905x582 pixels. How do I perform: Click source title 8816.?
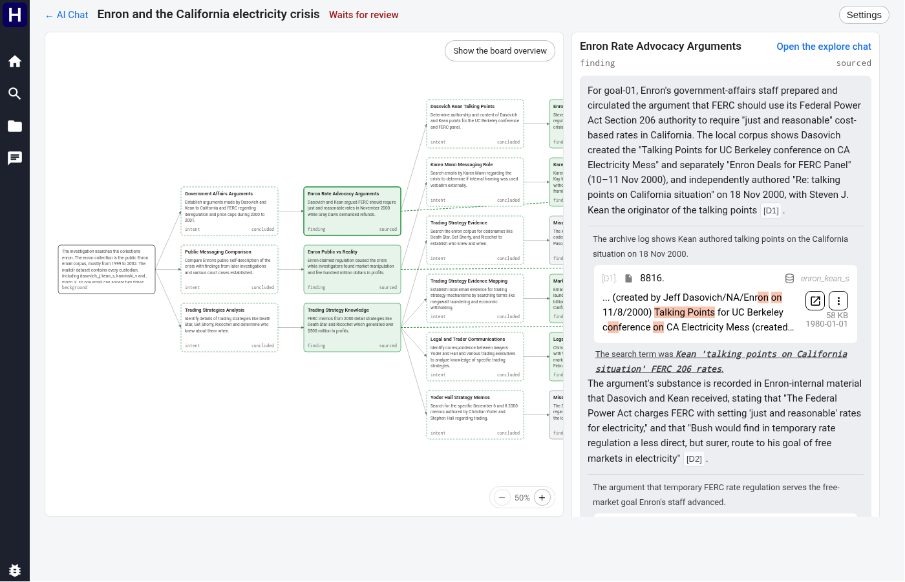(652, 278)
